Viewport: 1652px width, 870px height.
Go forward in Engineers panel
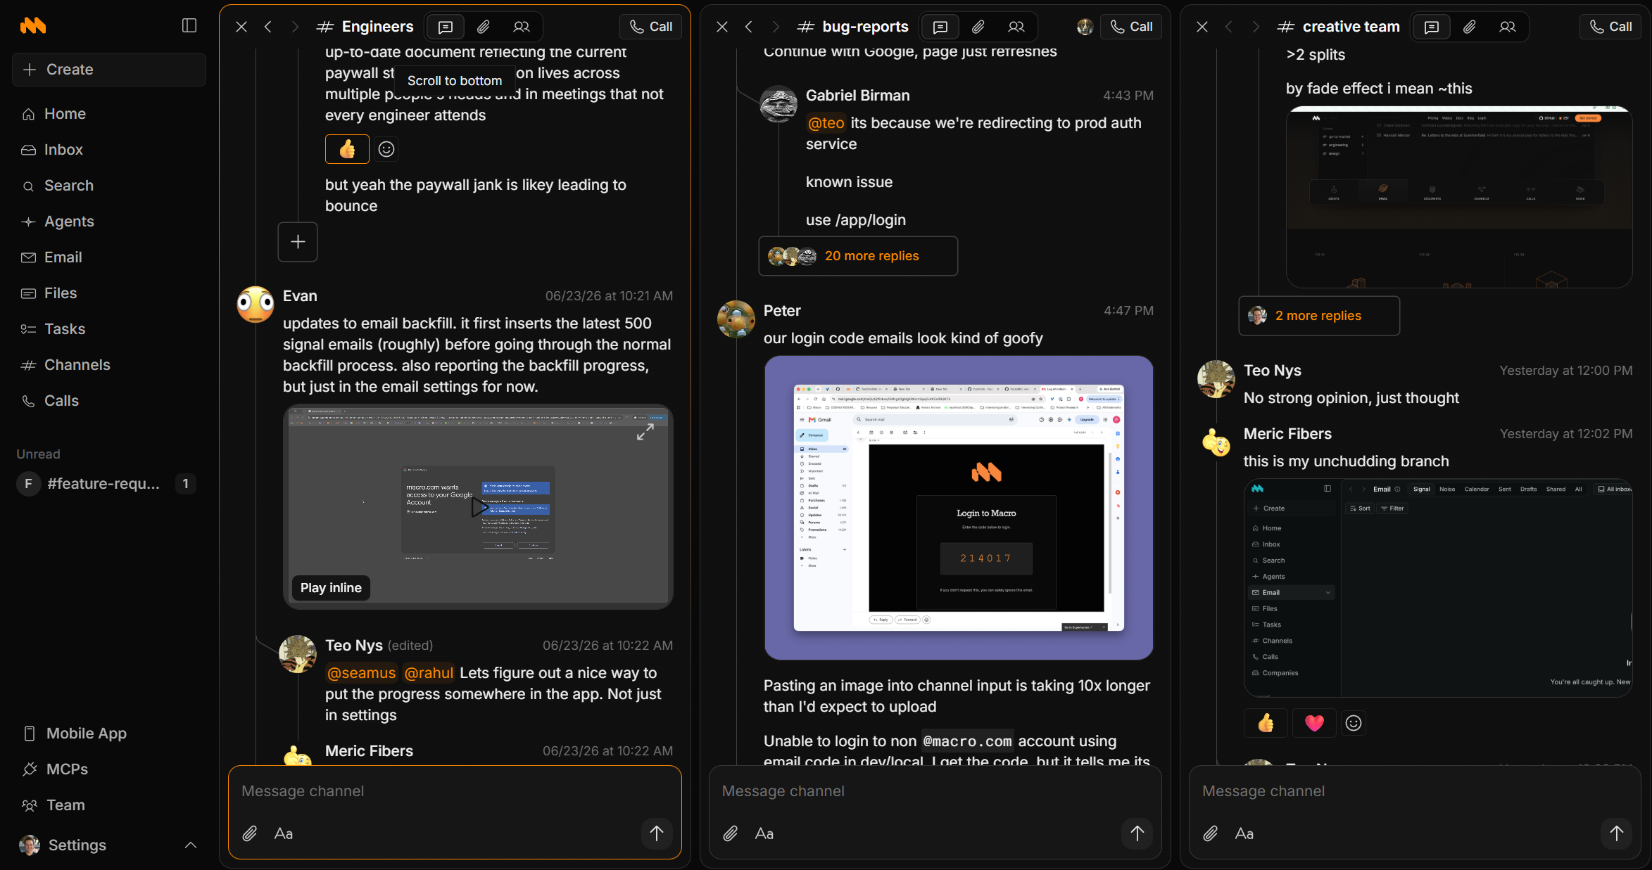(x=295, y=27)
